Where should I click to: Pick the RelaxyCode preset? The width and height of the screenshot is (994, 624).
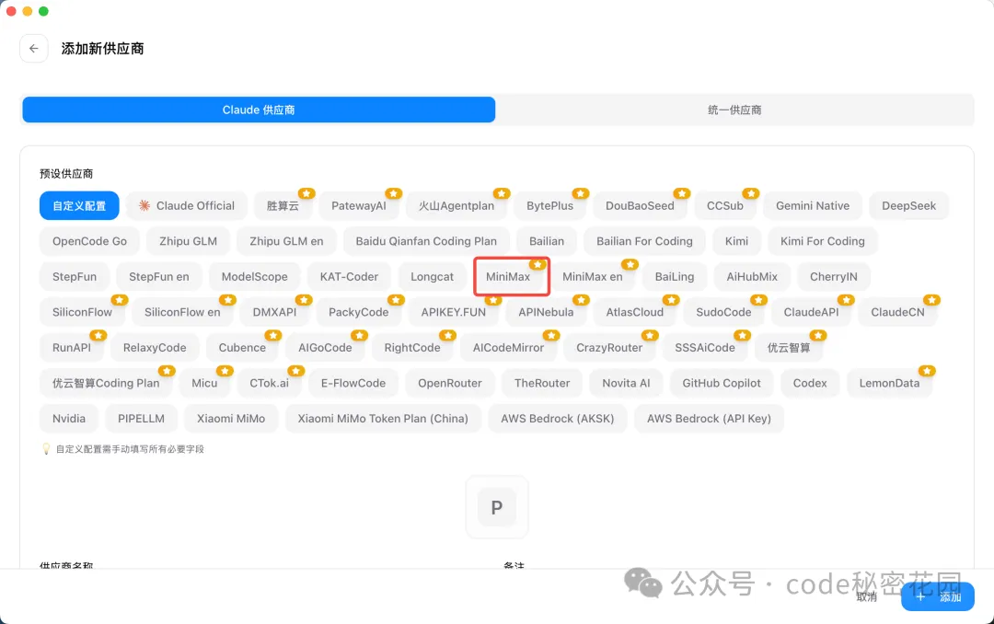click(155, 348)
